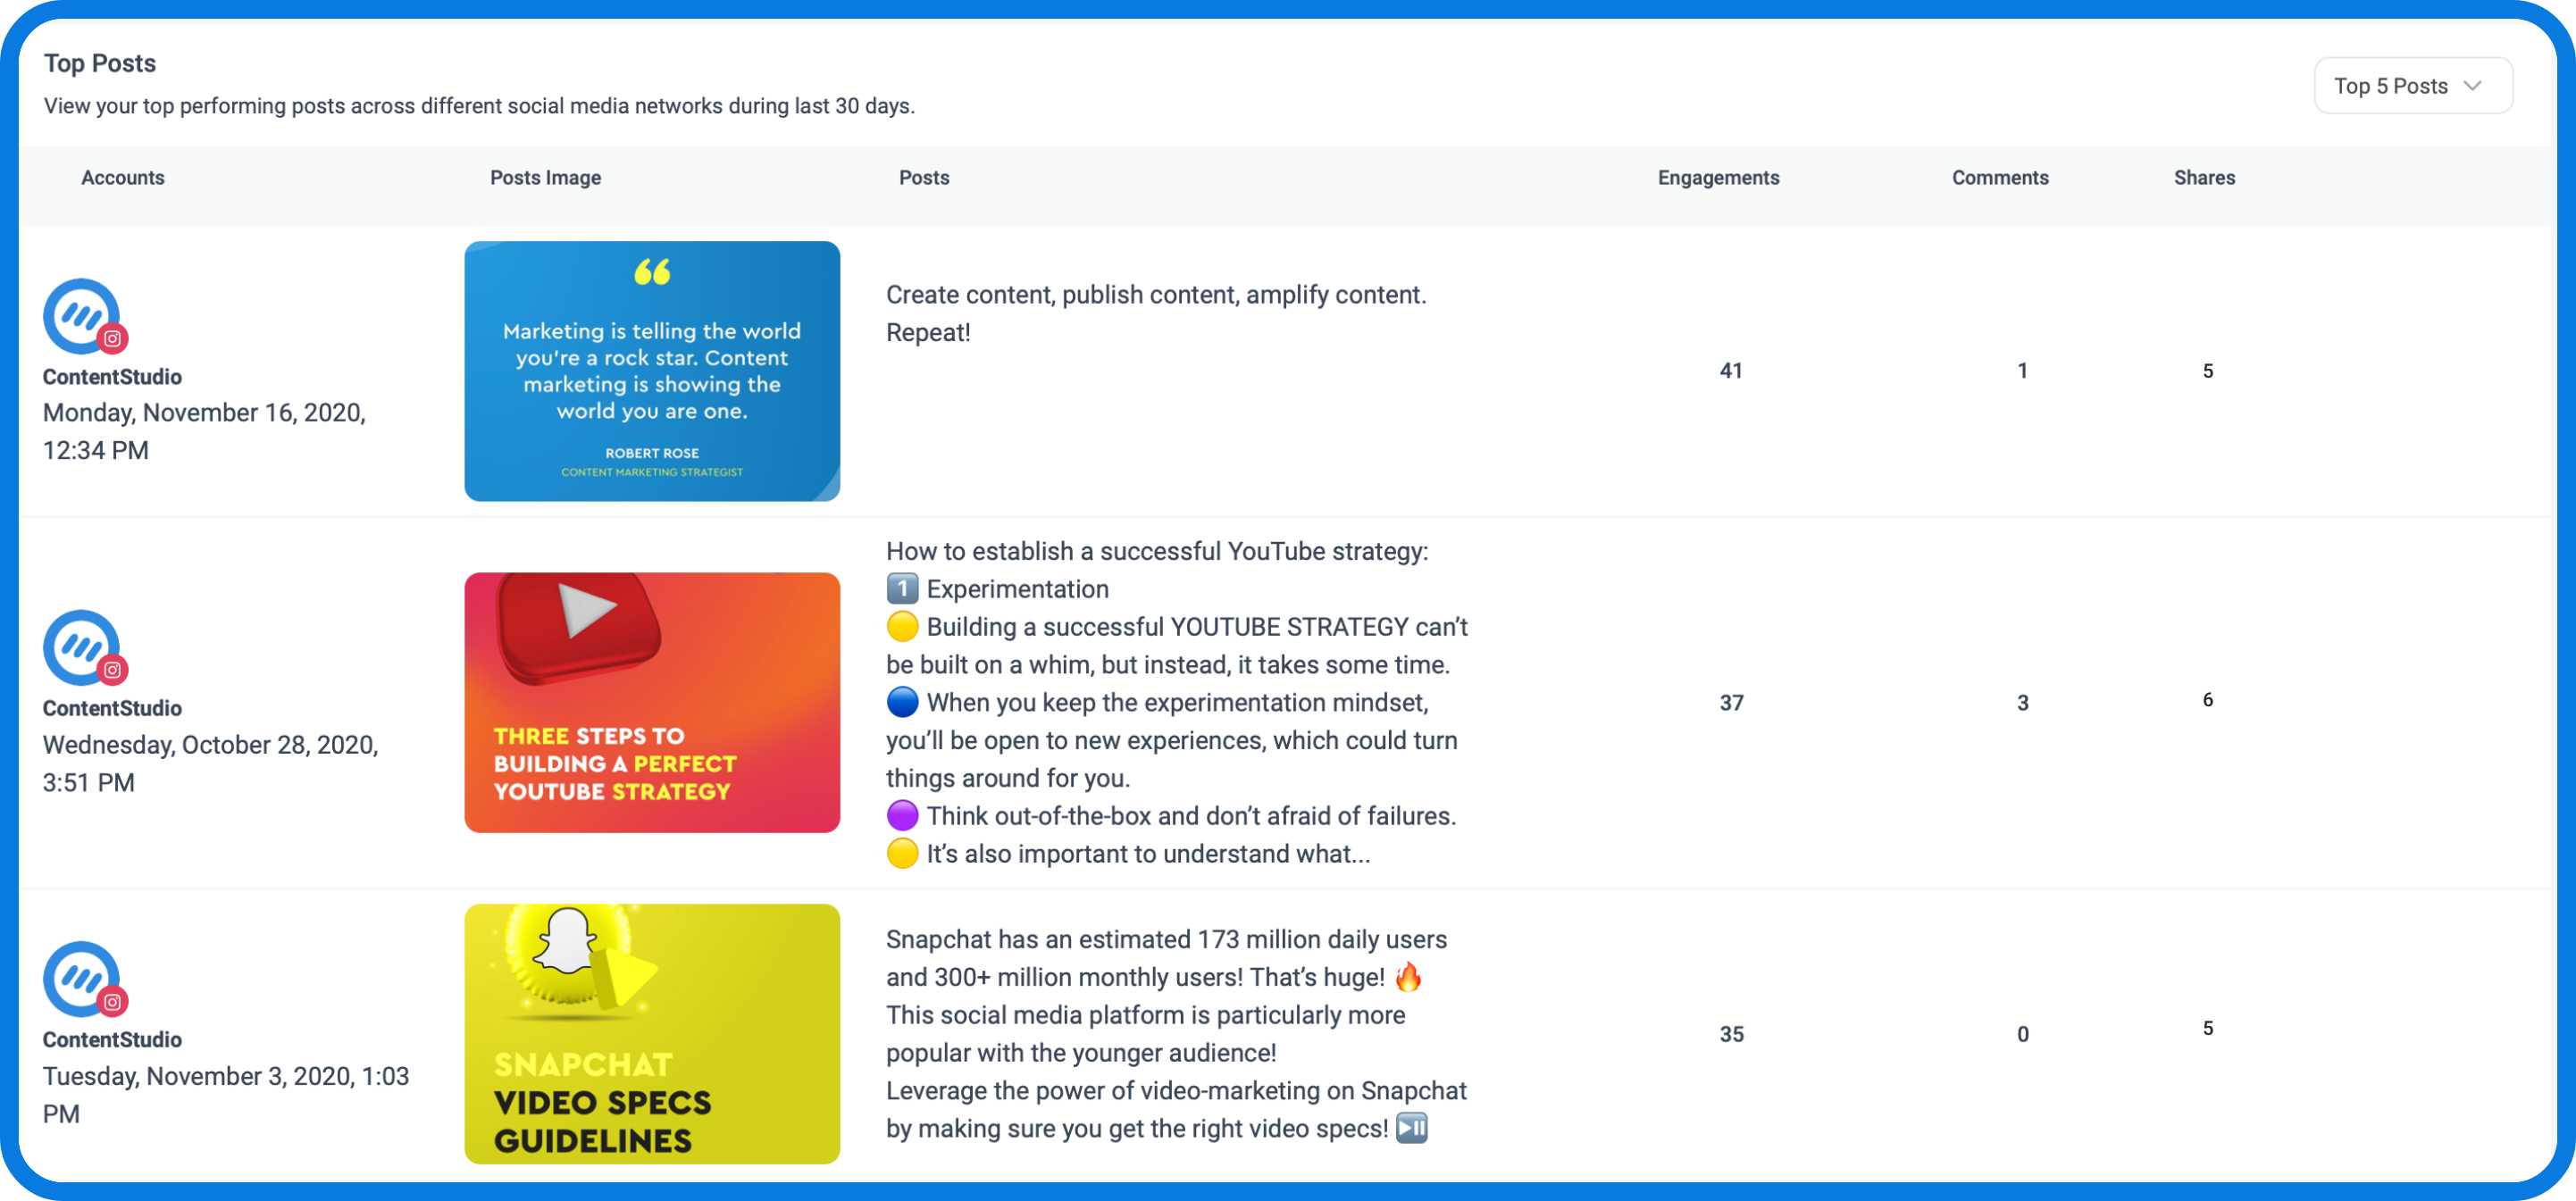
Task: Click the 'View your top performing posts' description
Action: [x=479, y=106]
